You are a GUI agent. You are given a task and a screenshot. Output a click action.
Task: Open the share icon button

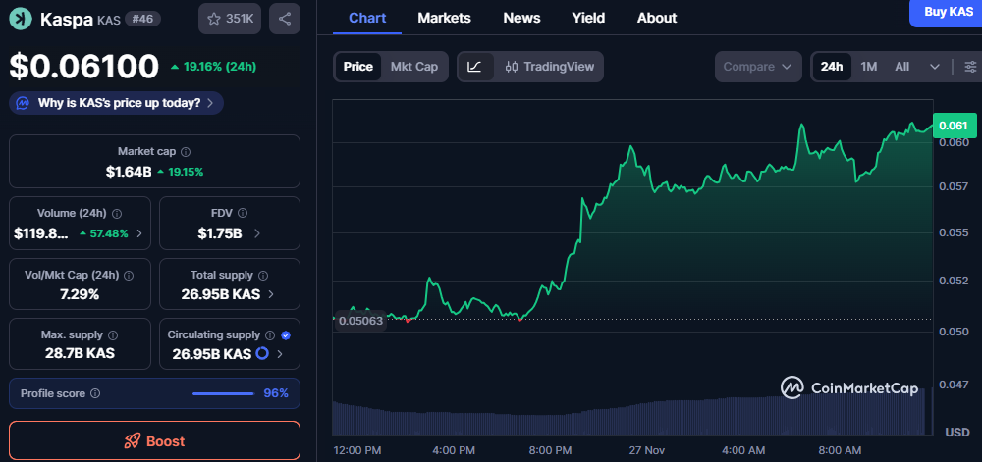tap(285, 19)
